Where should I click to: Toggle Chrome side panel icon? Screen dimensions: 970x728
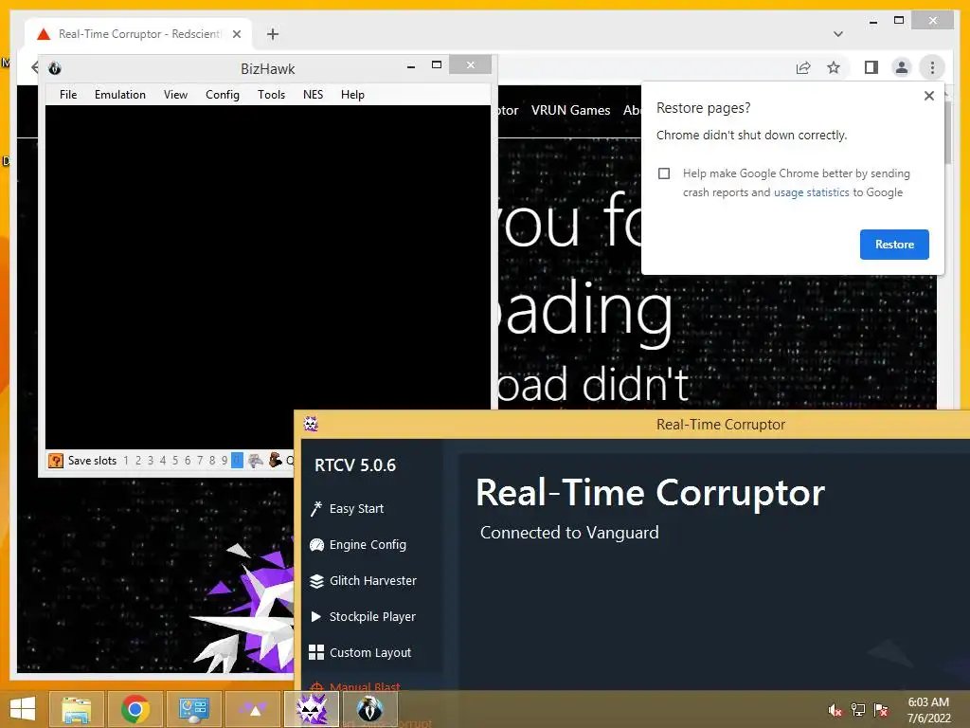point(871,67)
